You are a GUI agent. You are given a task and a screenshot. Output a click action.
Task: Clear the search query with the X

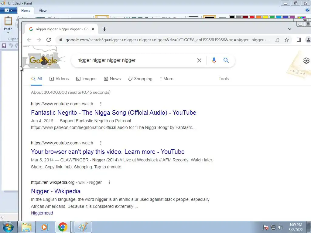199,60
